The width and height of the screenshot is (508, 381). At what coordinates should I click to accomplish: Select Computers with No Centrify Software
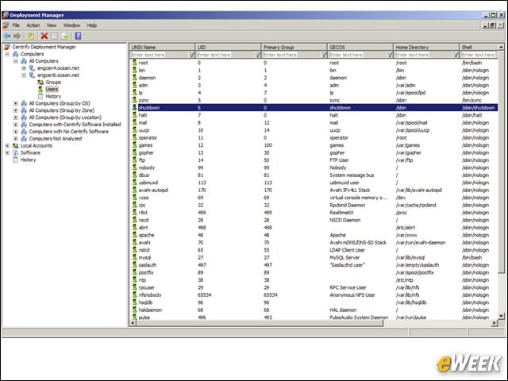pyautogui.click(x=69, y=132)
